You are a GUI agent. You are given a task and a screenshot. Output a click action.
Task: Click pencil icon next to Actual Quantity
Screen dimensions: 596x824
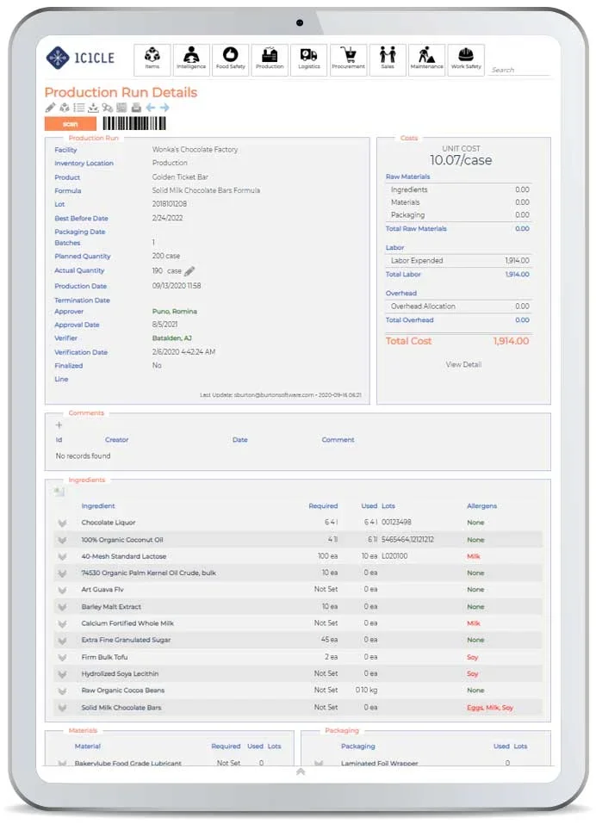point(189,271)
